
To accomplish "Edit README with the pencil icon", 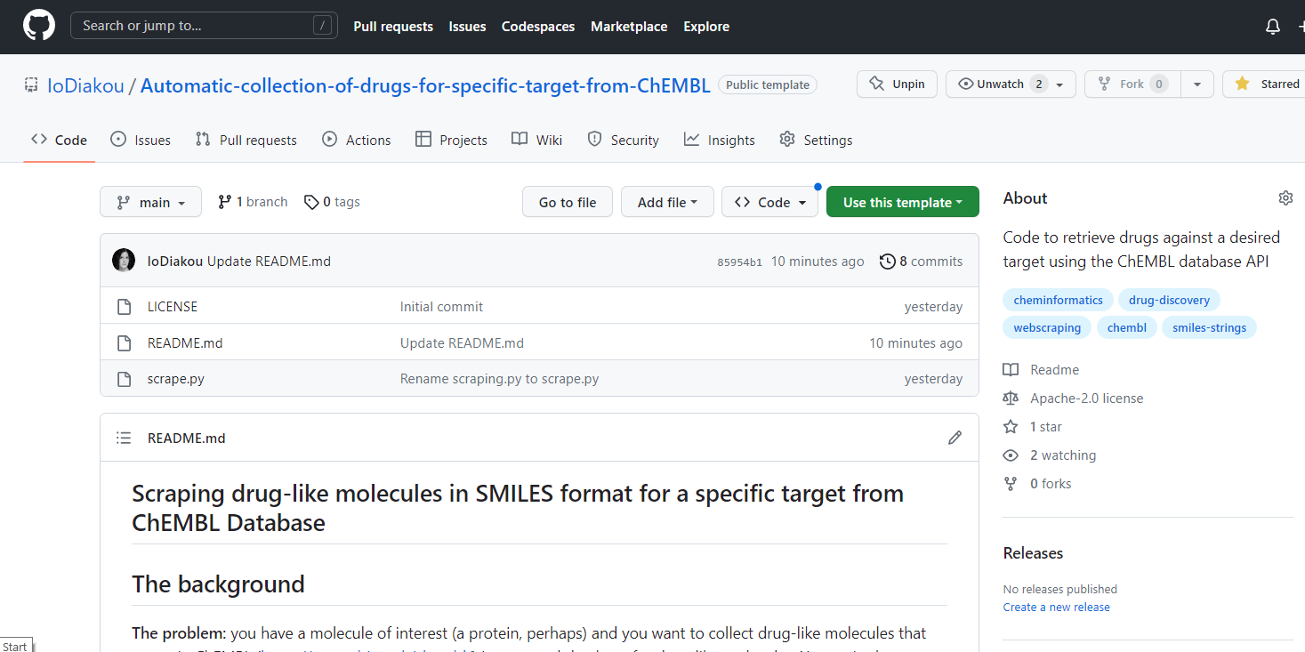I will (x=955, y=438).
